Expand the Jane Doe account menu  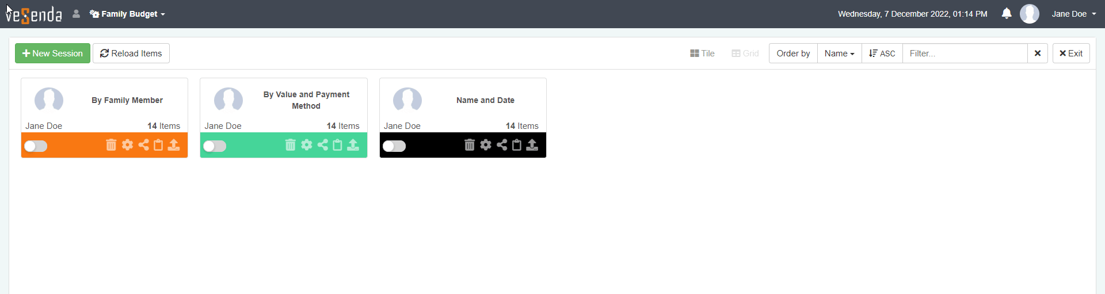(1073, 14)
